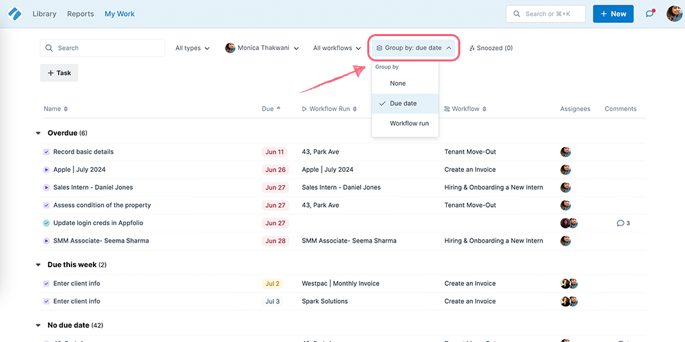
Task: Select Due date in the Group by menu
Action: 405,104
